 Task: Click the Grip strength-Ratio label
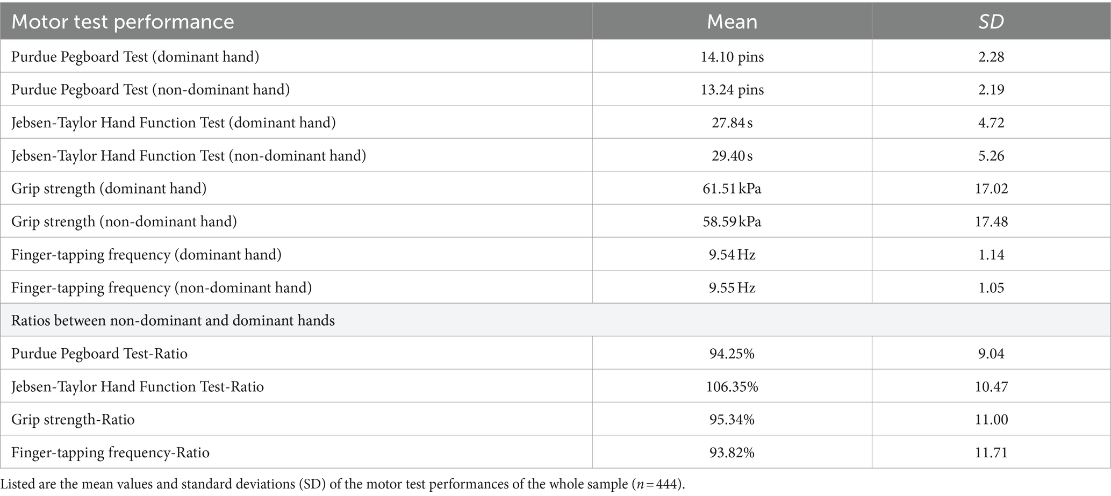[x=73, y=420]
